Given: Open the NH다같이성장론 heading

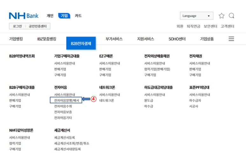Looking at the screenshot, I should tap(21, 130).
